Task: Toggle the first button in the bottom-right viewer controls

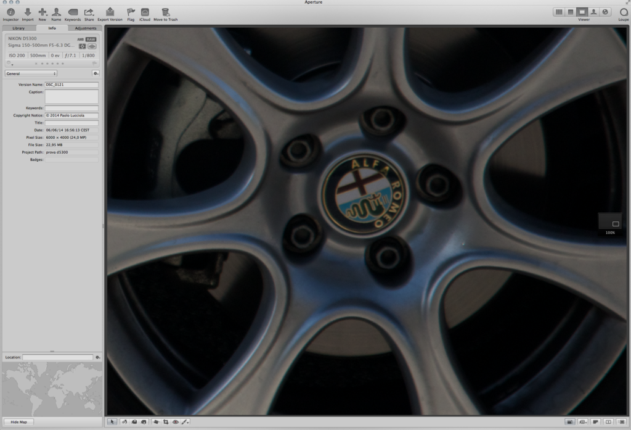Action: click(x=569, y=422)
